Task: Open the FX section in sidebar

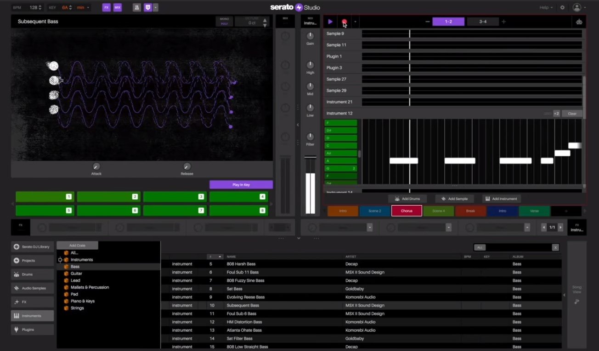Action: coord(32,302)
